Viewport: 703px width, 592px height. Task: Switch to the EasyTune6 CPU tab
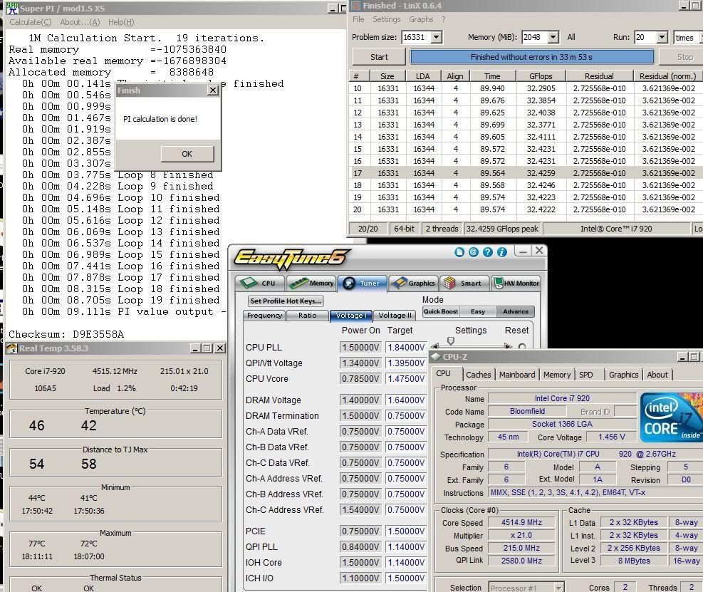pyautogui.click(x=259, y=283)
